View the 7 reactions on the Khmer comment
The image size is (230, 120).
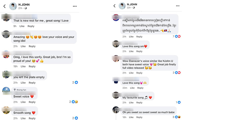point(176,36)
